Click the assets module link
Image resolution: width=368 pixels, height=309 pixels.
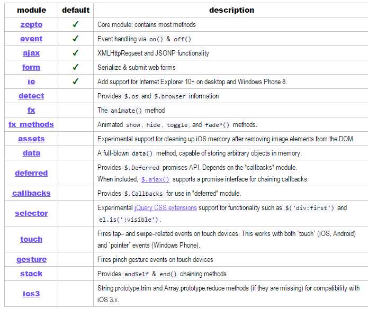pyautogui.click(x=31, y=139)
